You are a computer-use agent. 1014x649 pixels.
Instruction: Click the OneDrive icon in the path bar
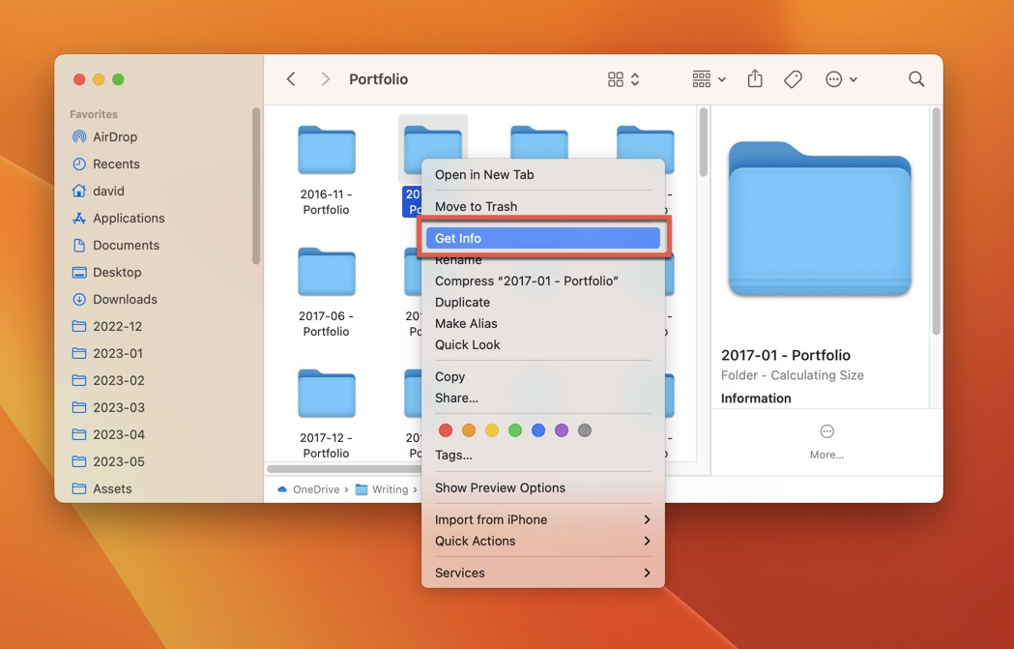point(281,489)
